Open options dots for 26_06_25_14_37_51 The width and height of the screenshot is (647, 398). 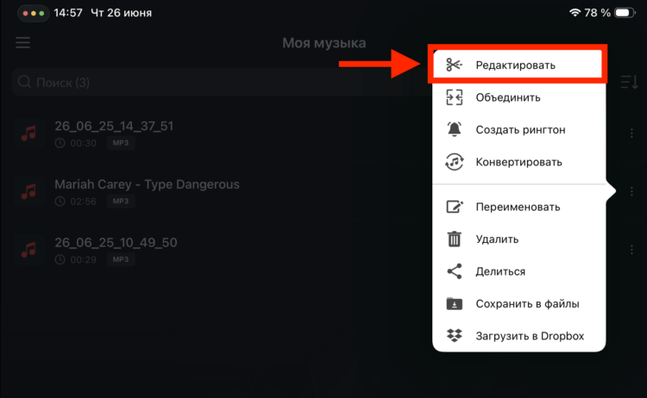(631, 133)
